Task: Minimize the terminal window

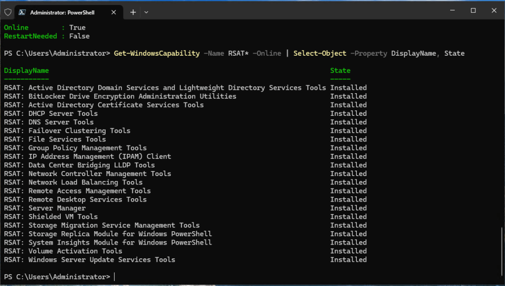Action: (x=450, y=10)
